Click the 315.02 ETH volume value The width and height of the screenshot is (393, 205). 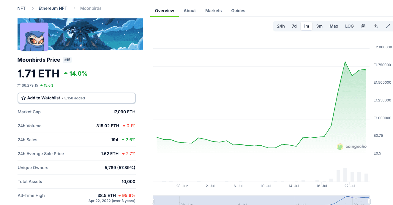pos(108,126)
